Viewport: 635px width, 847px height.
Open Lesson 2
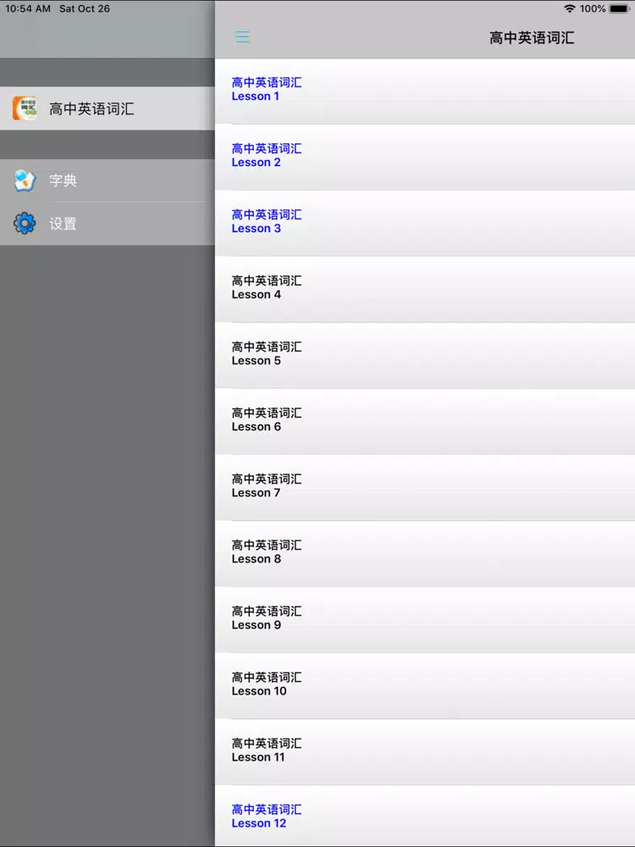(x=425, y=158)
